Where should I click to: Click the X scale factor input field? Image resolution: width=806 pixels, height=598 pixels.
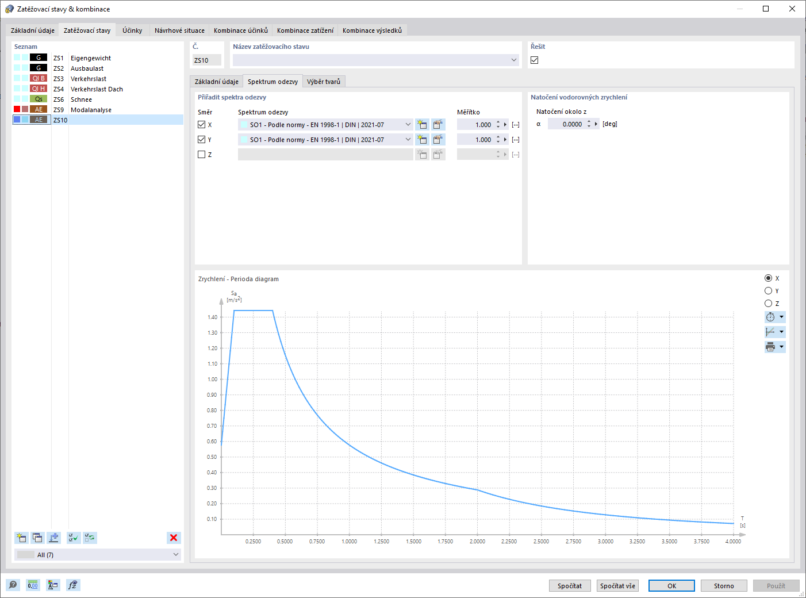(475, 124)
